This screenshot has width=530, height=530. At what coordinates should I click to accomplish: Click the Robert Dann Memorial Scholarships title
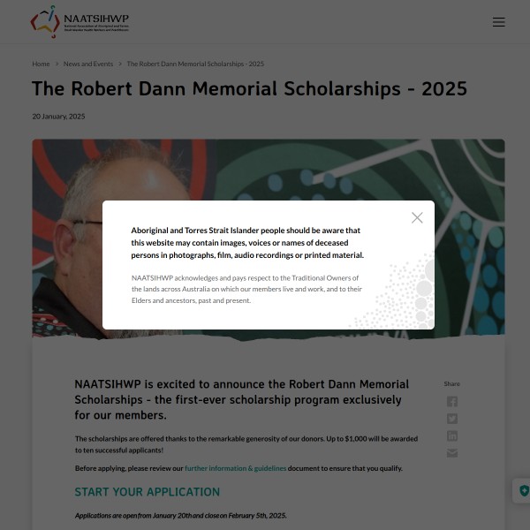click(249, 89)
